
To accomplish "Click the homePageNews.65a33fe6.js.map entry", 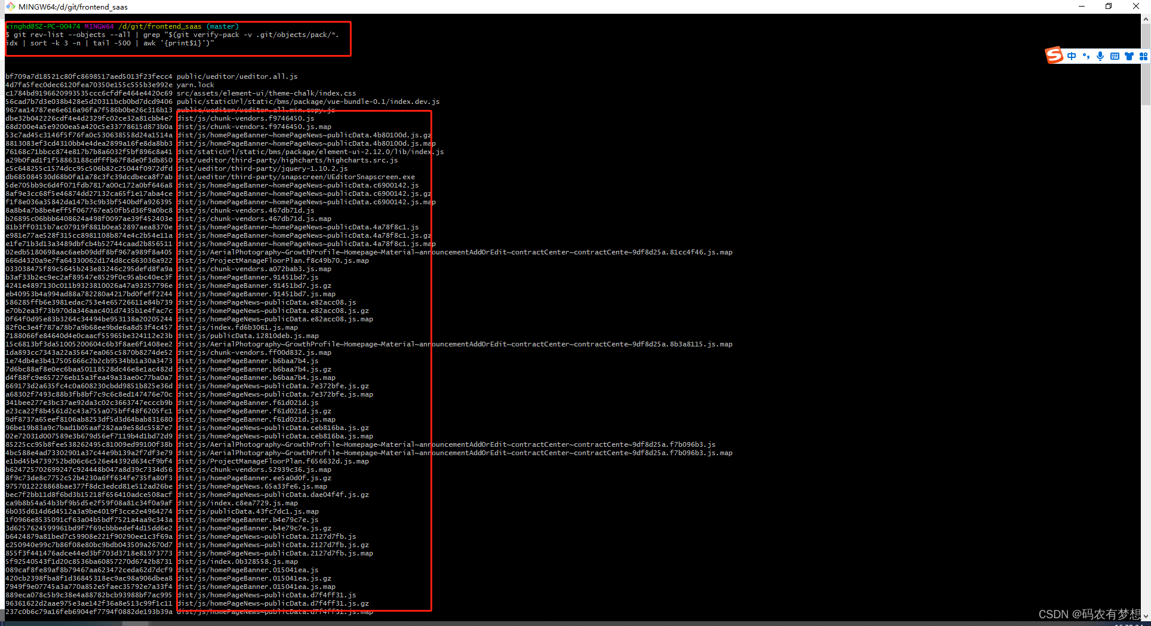I will tap(252, 486).
